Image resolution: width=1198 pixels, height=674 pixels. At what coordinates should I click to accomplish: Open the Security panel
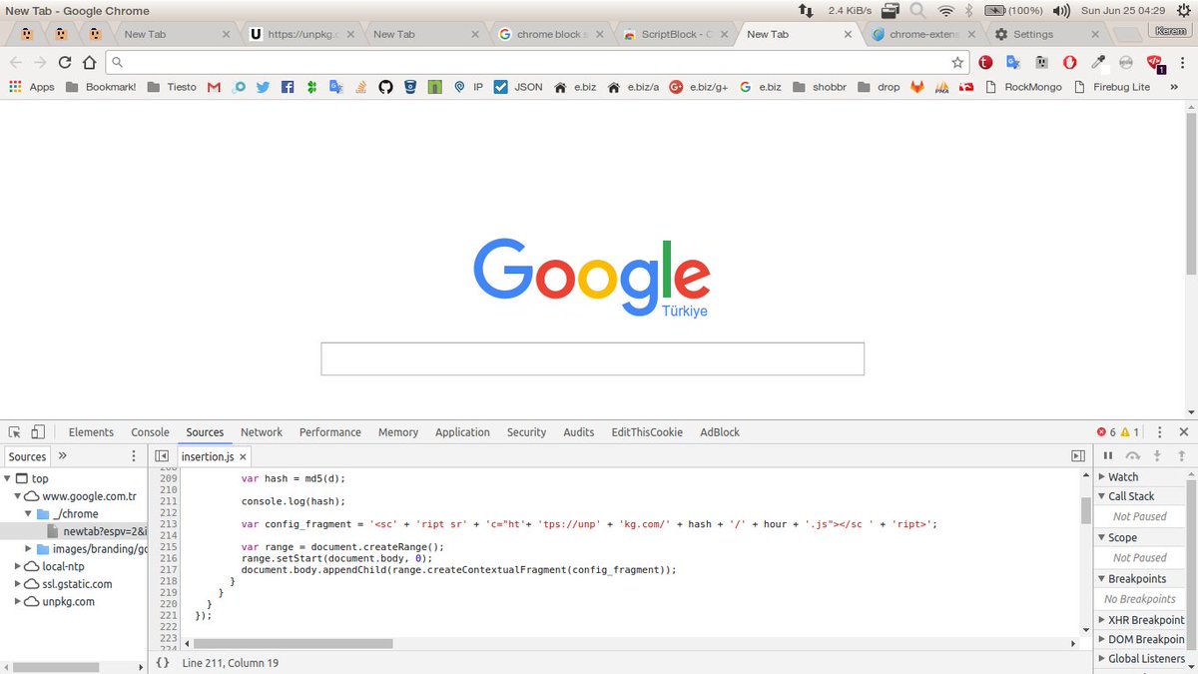point(526,432)
